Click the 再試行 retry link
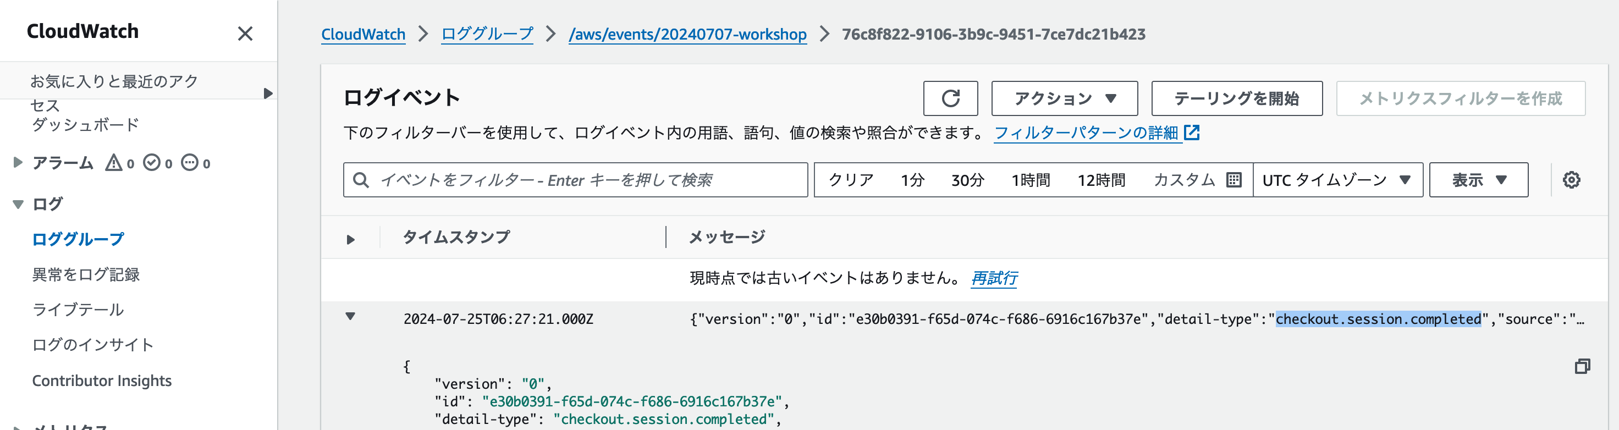 tap(994, 278)
